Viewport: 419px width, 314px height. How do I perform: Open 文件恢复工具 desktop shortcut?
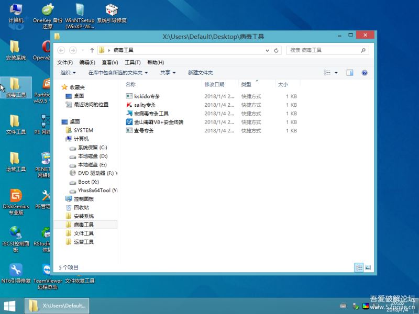pyautogui.click(x=80, y=281)
